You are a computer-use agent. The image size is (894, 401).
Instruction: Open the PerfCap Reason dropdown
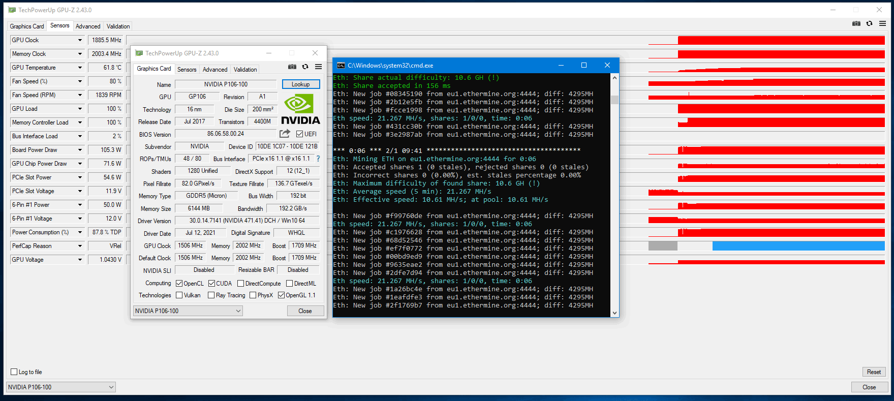(x=80, y=246)
